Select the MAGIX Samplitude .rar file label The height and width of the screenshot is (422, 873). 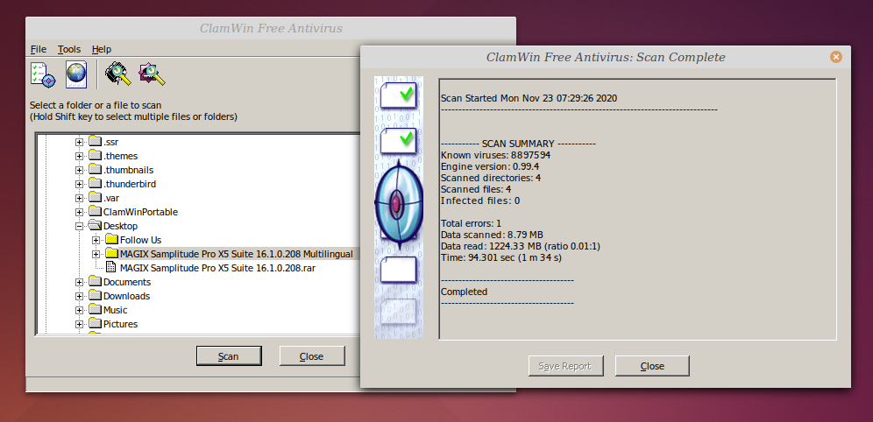click(x=218, y=267)
